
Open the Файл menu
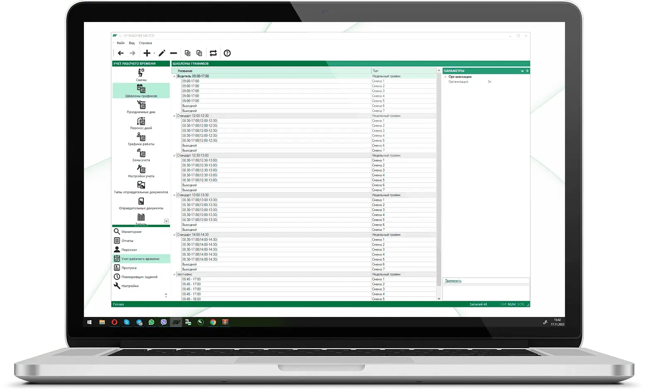120,43
